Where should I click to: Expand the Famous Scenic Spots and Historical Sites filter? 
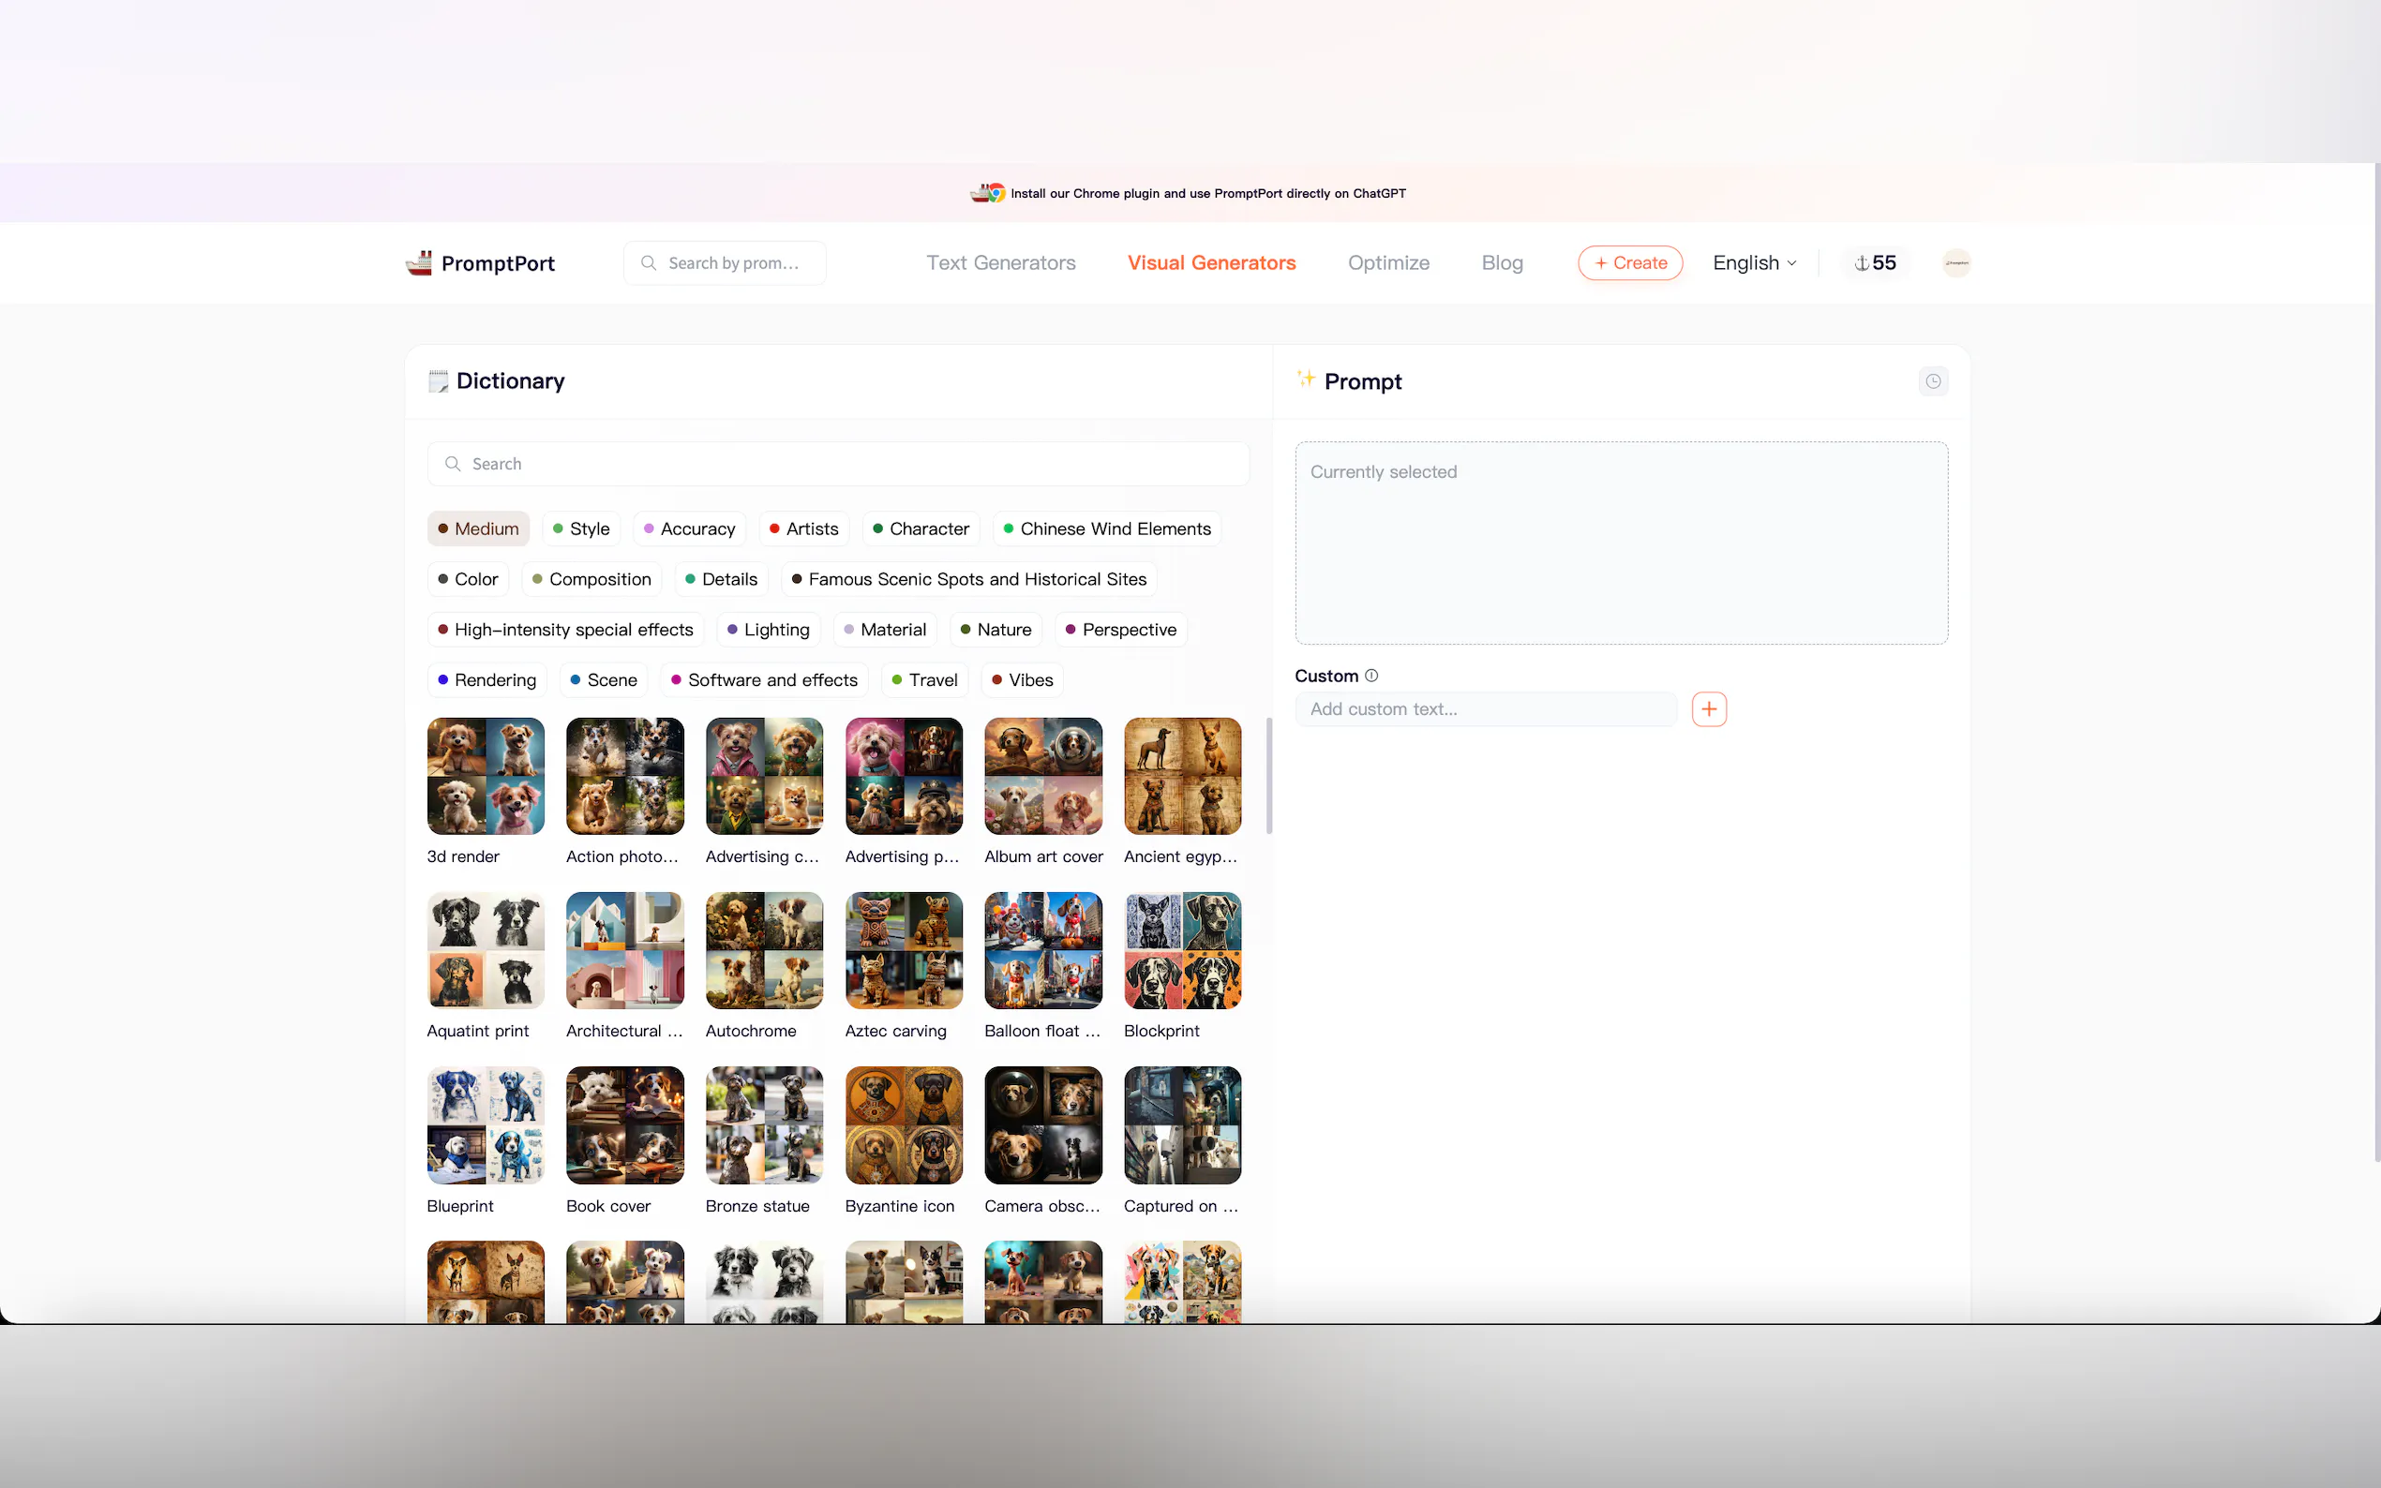coord(967,579)
